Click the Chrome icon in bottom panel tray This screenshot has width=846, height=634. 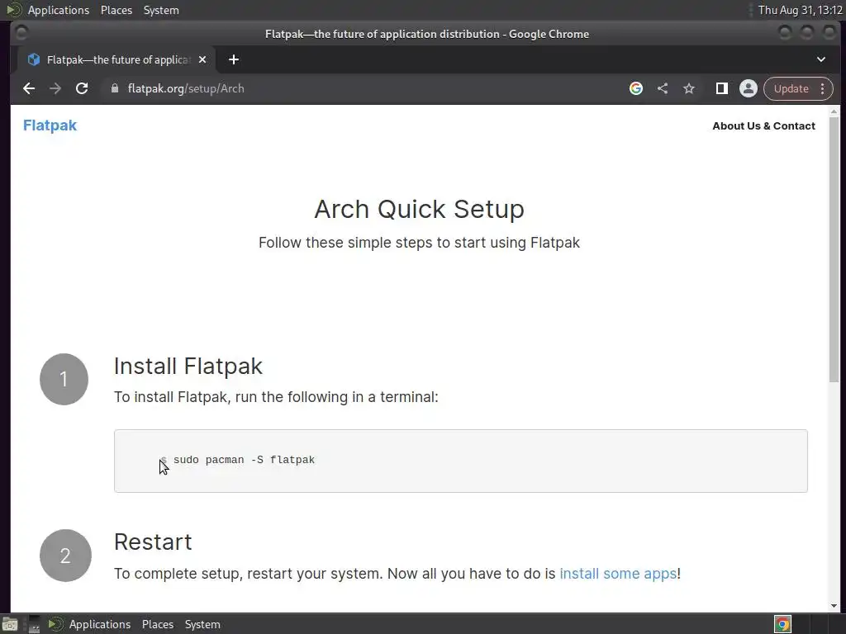(782, 624)
